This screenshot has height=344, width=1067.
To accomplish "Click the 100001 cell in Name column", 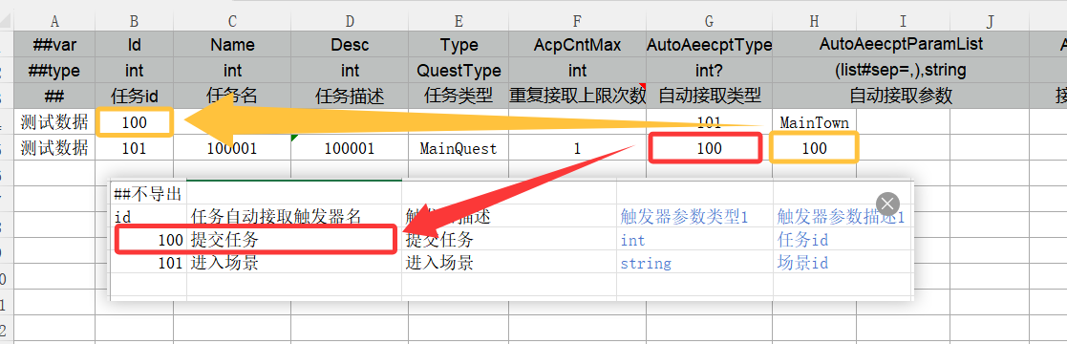I will tap(232, 148).
